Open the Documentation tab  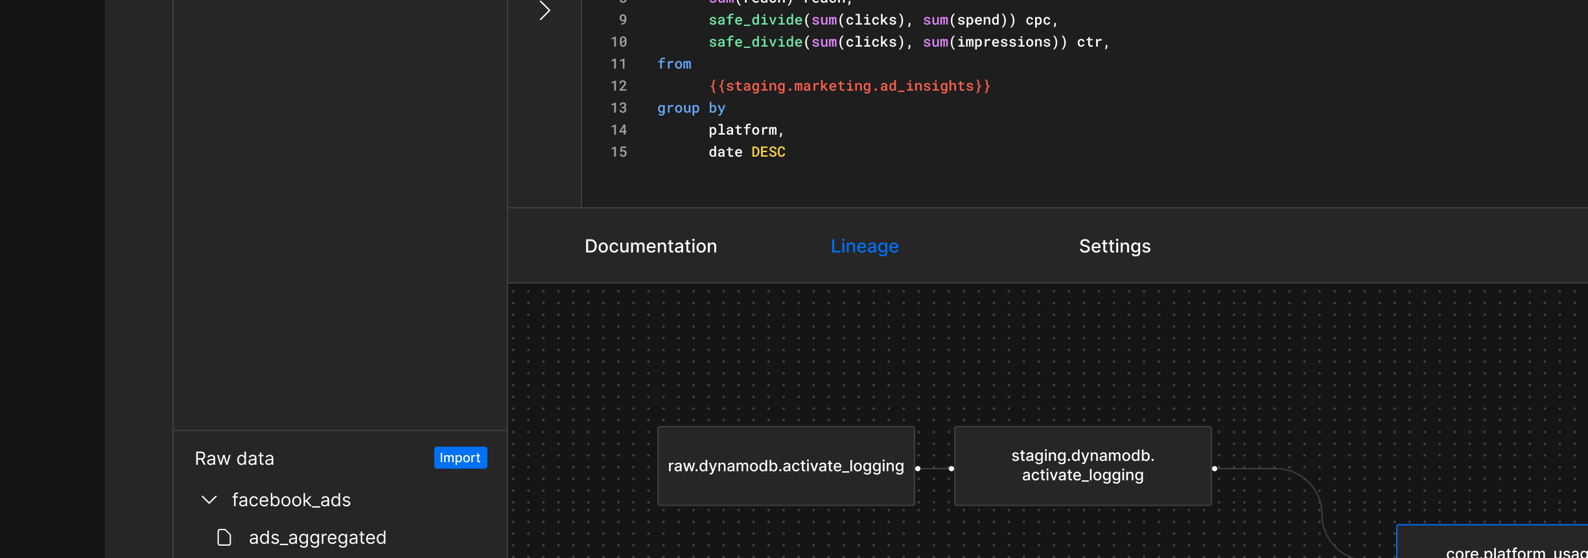650,246
